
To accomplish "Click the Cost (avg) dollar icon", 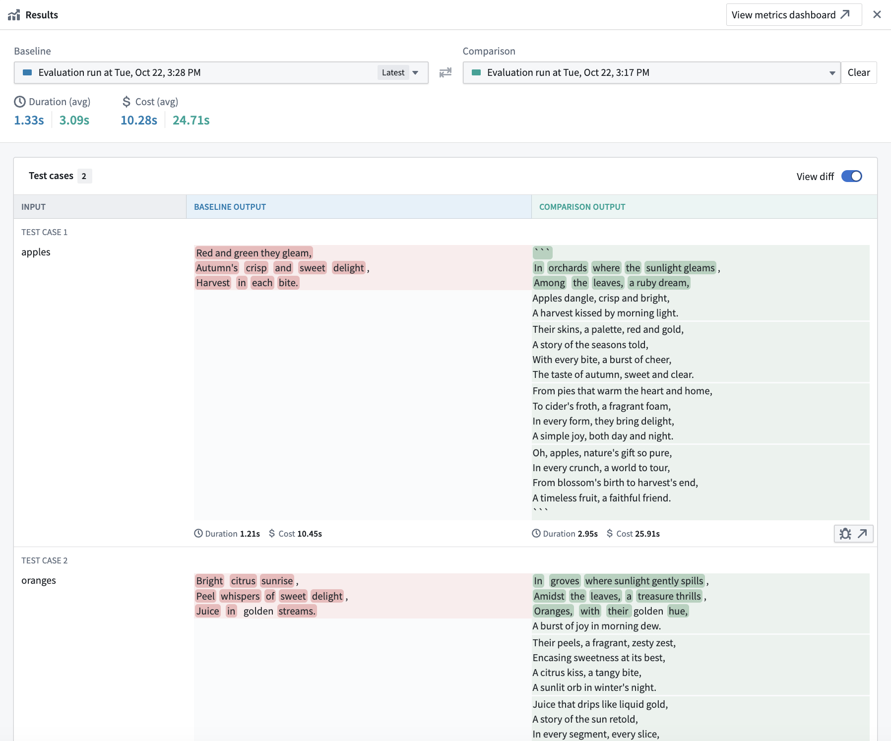I will click(x=127, y=102).
